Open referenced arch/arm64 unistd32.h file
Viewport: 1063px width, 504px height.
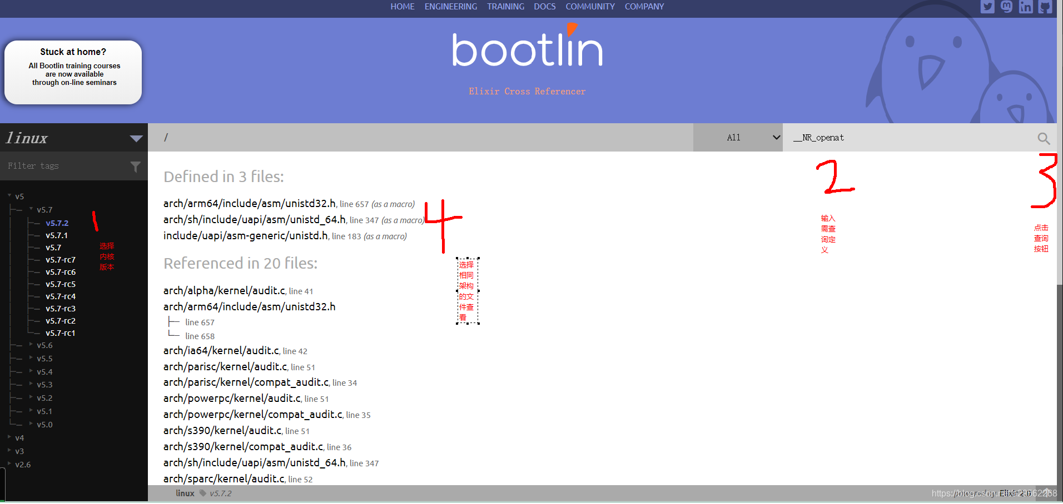[250, 307]
